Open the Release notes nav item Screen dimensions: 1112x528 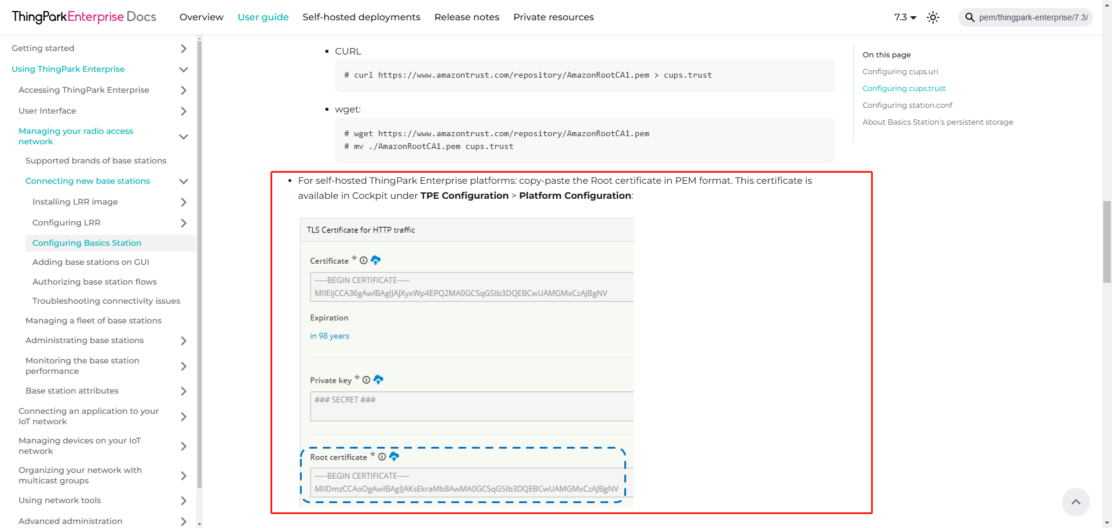[467, 17]
